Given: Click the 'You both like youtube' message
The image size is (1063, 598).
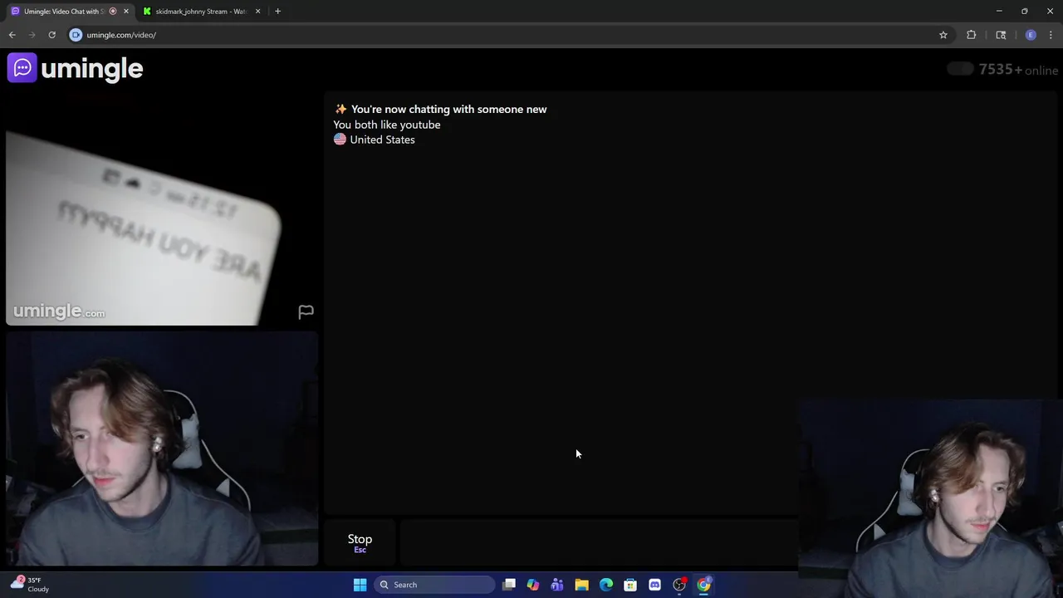Looking at the screenshot, I should pyautogui.click(x=387, y=125).
